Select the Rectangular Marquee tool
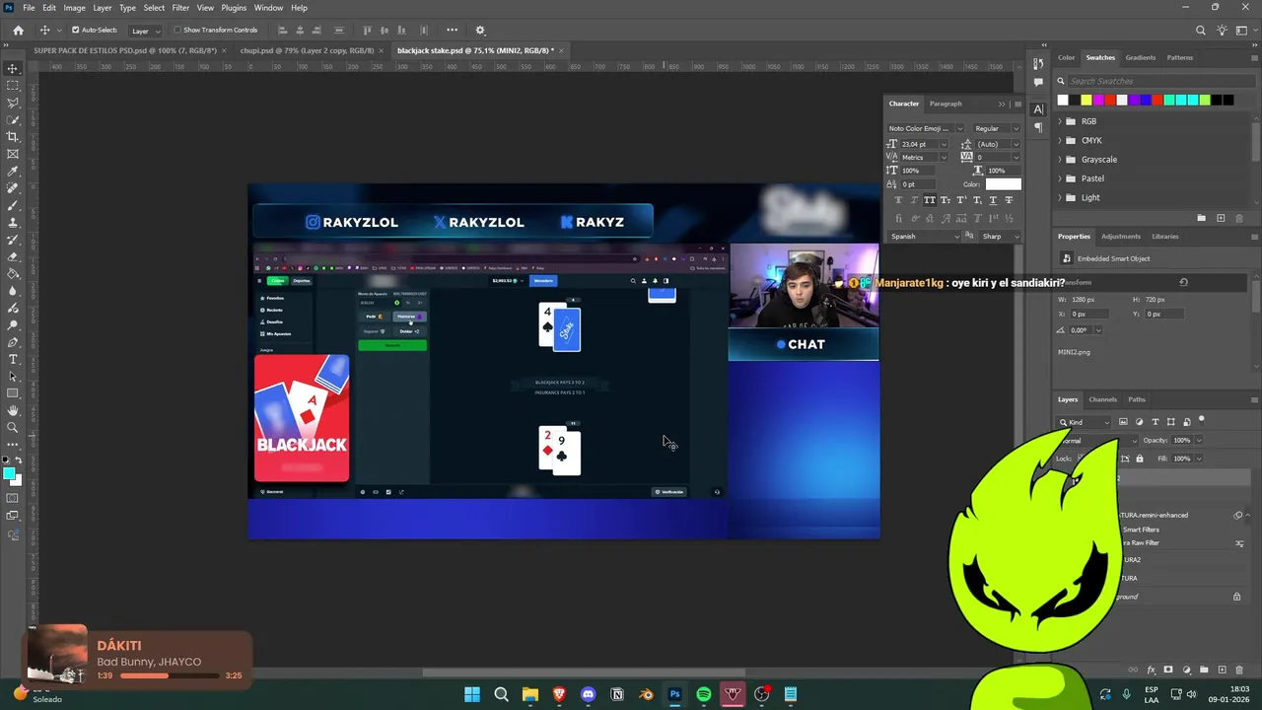1262x710 pixels. pos(13,85)
